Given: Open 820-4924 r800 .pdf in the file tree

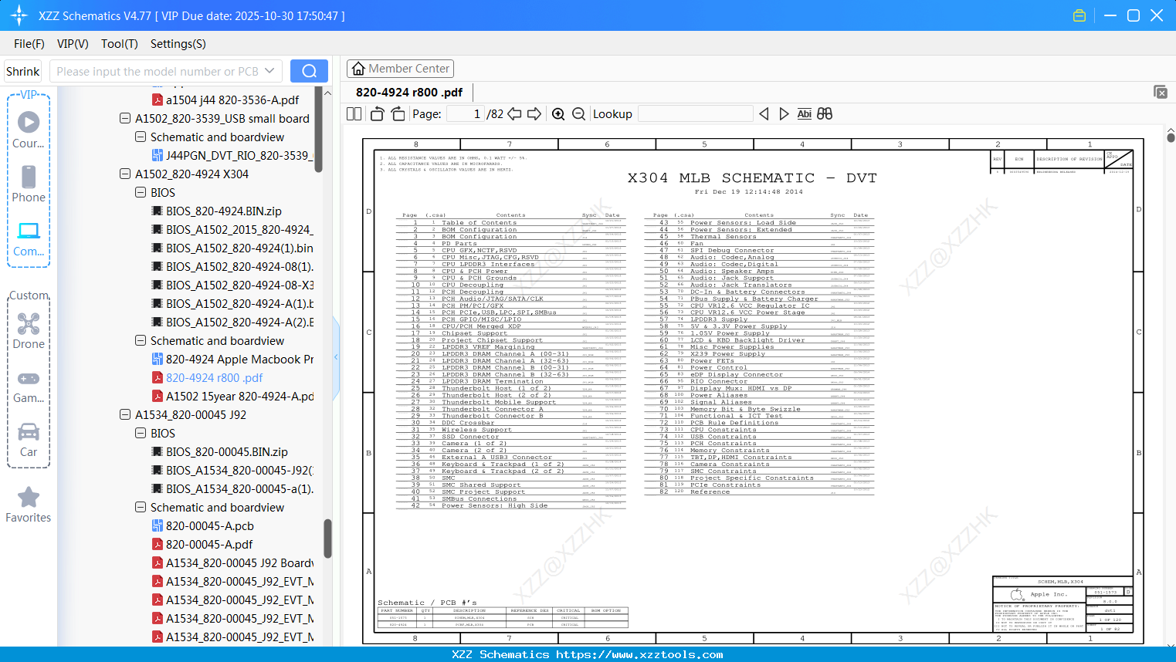Looking at the screenshot, I should point(215,378).
